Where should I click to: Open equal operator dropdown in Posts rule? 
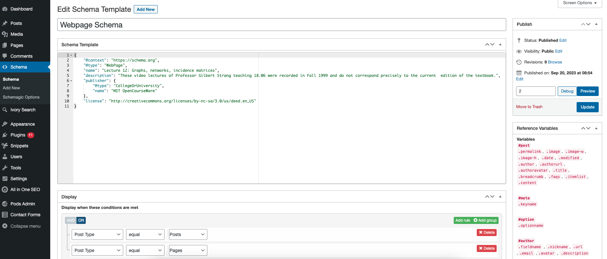pyautogui.click(x=145, y=234)
